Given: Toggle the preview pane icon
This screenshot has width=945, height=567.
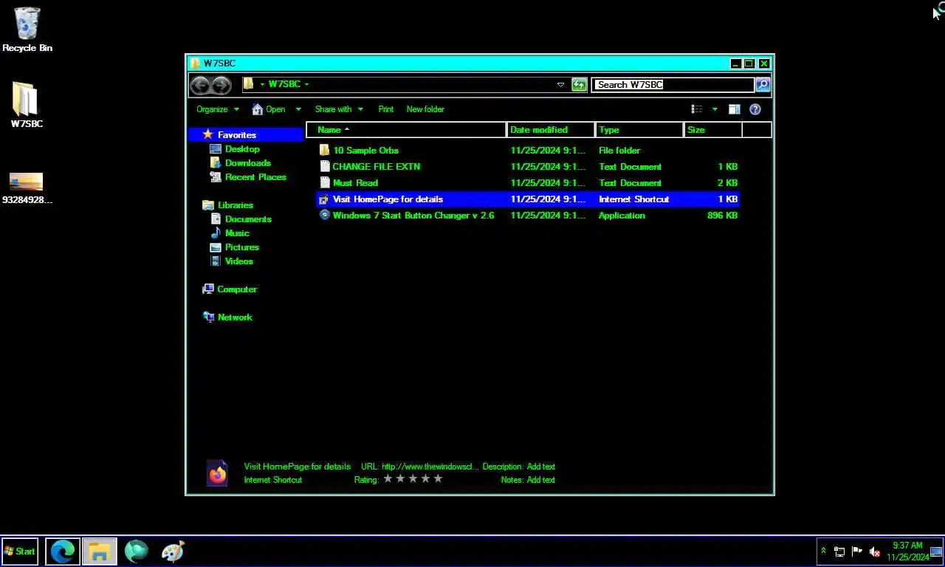Looking at the screenshot, I should 734,109.
